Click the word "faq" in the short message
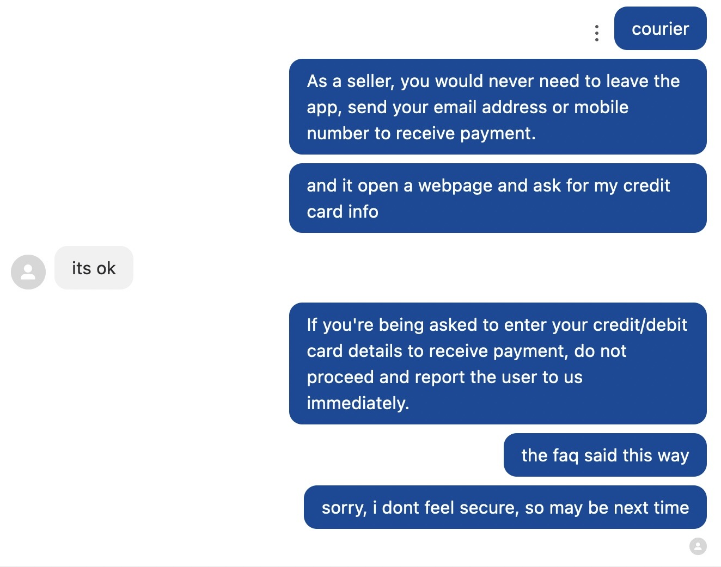 (x=565, y=455)
